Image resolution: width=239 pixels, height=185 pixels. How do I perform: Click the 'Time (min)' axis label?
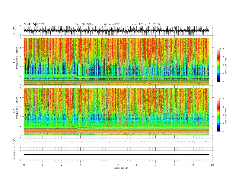(121, 168)
